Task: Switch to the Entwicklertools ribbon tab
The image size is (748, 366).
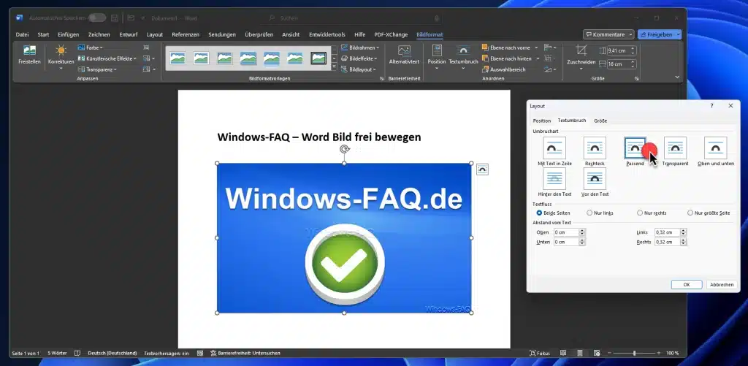Action: point(327,35)
